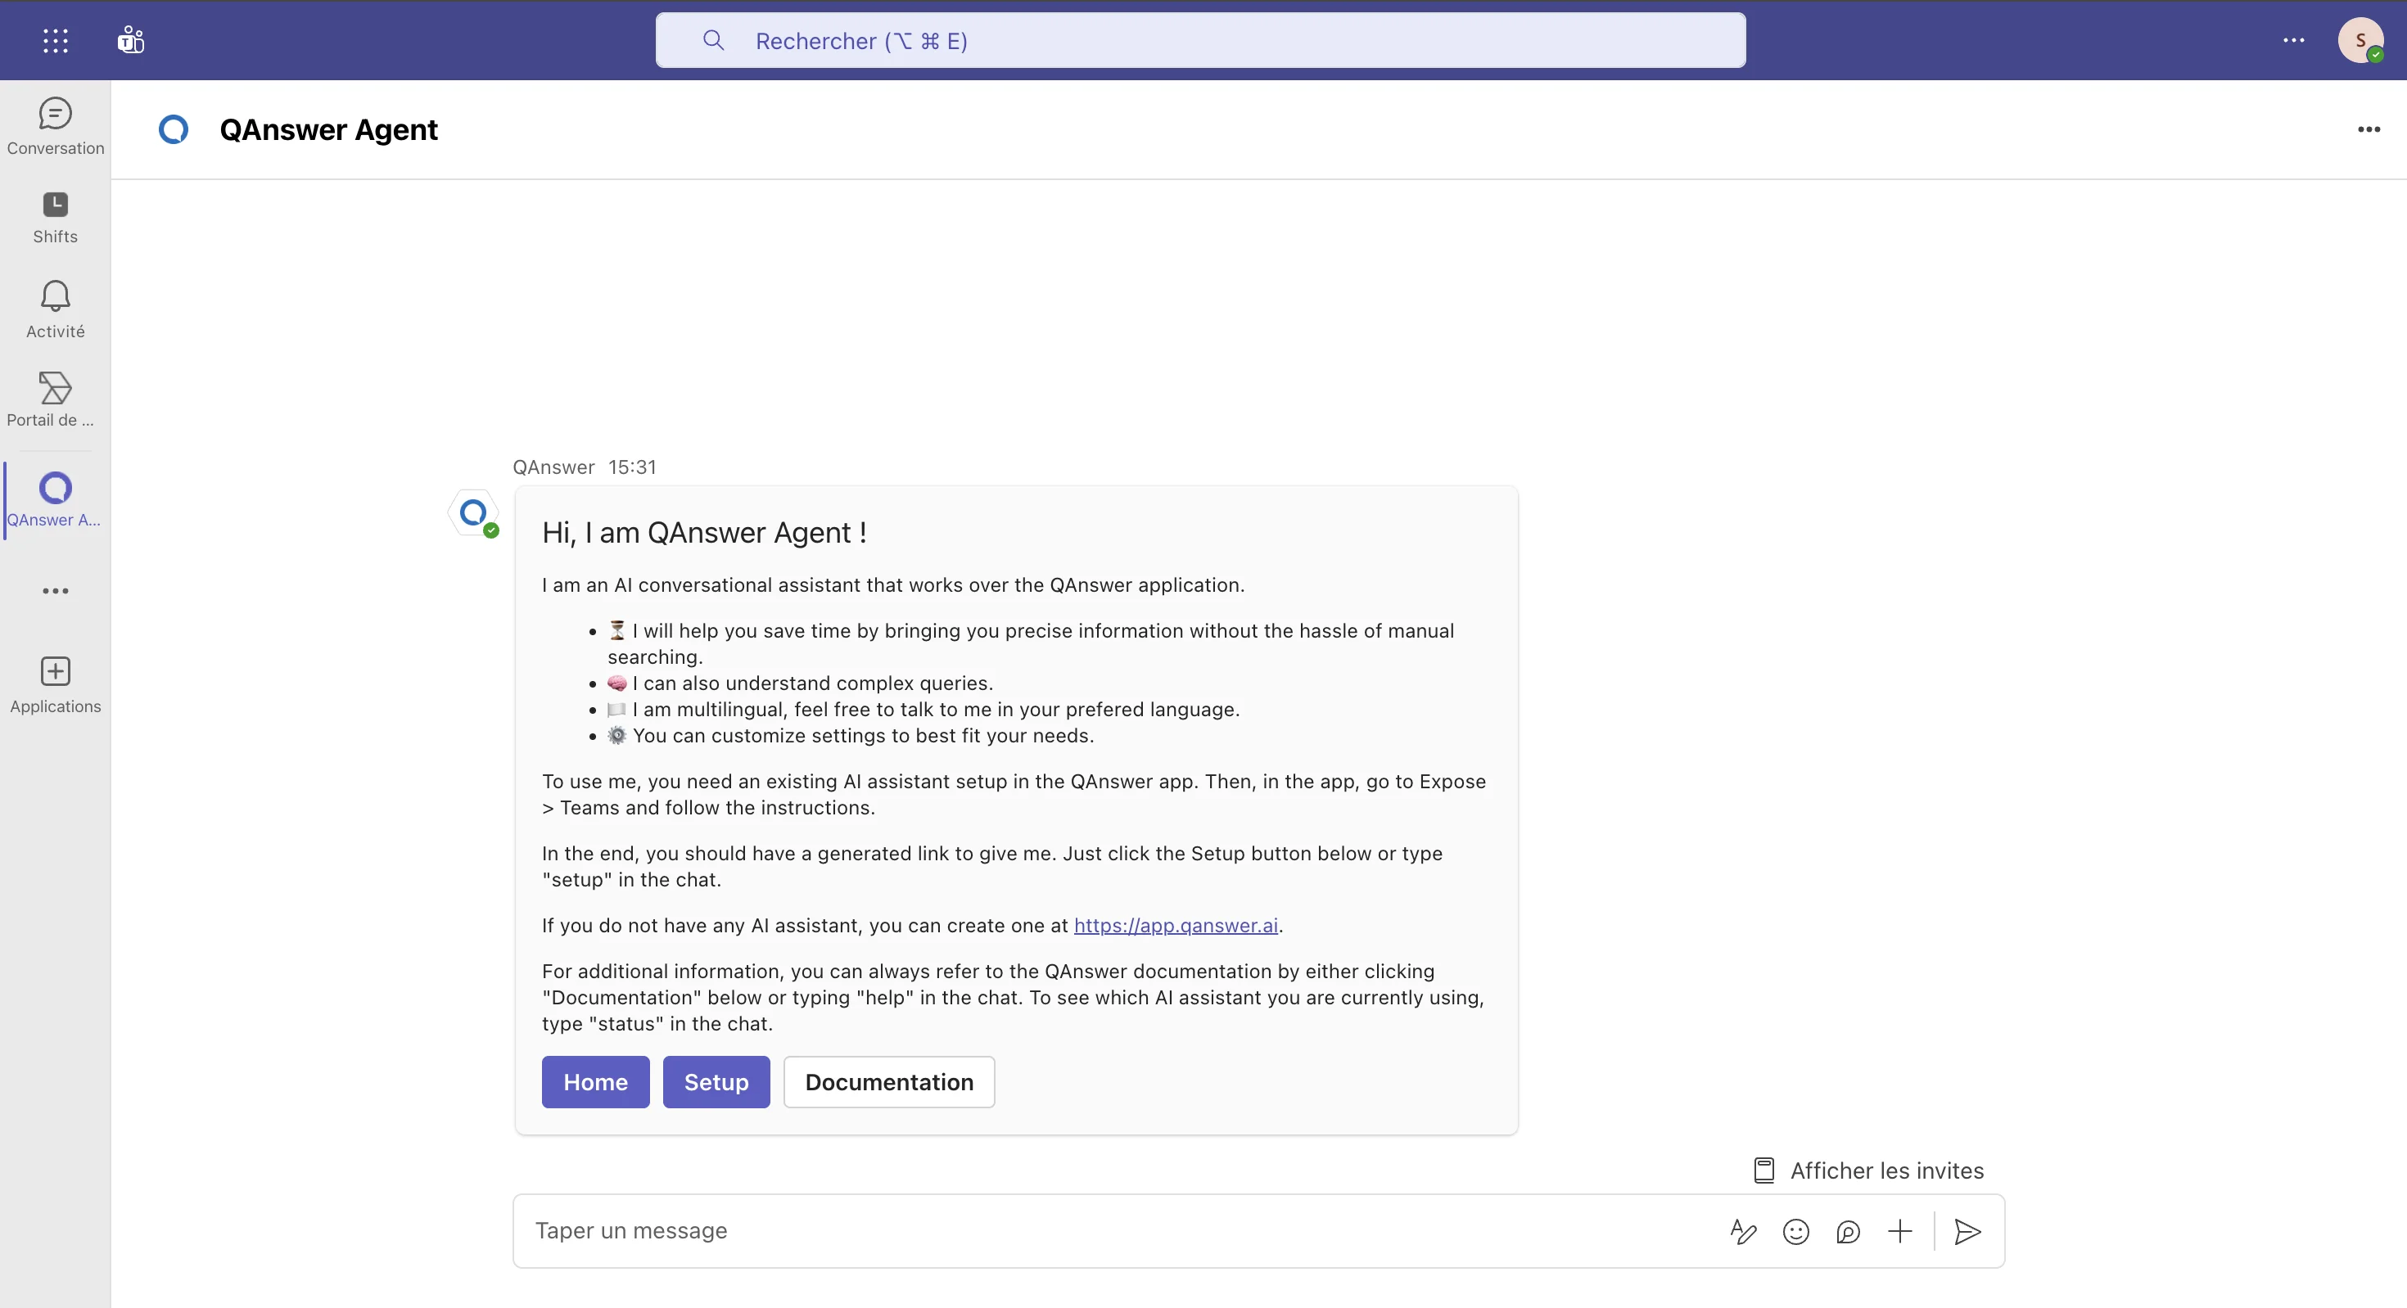The width and height of the screenshot is (2407, 1308).
Task: Send the message
Action: pyautogui.click(x=1967, y=1231)
